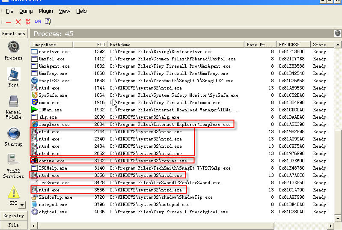Screen dimensions: 342x230
Task: Sort by the EPROCESS column header
Action: click(293, 45)
